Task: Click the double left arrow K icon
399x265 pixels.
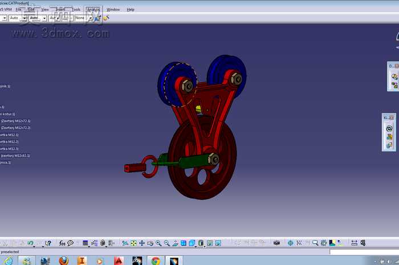Action: coord(299,243)
